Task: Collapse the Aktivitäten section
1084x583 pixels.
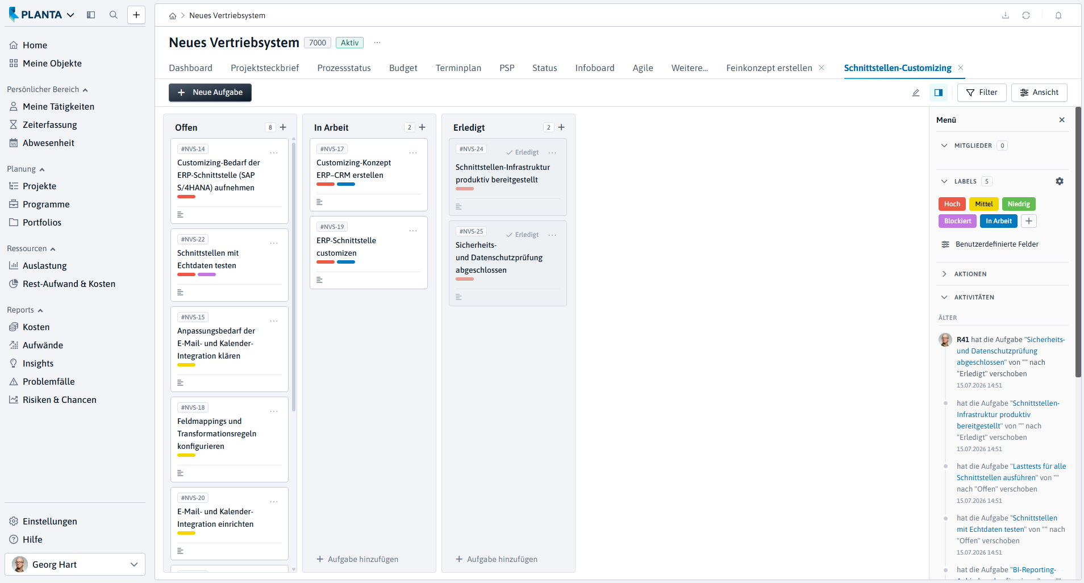Action: pos(944,297)
